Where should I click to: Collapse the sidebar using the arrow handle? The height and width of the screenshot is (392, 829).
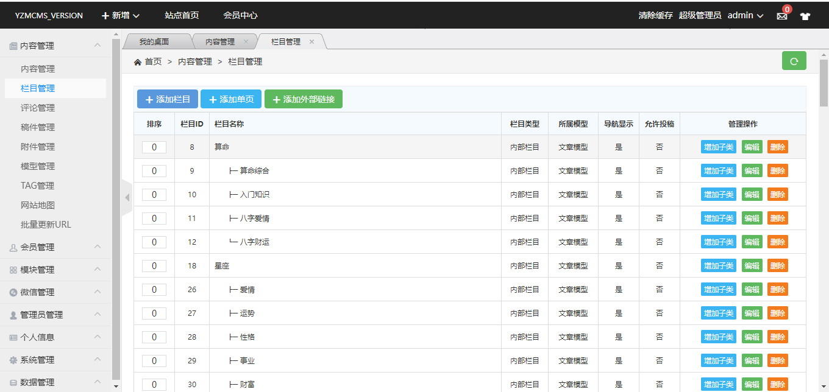tap(127, 197)
